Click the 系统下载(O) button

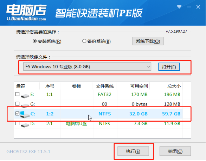click(x=148, y=41)
